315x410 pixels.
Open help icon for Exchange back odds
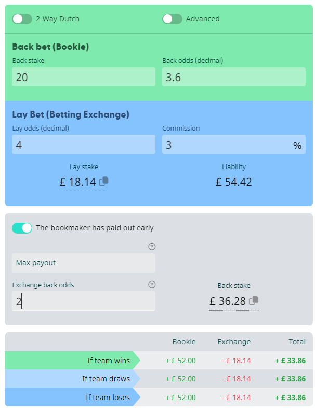click(152, 285)
